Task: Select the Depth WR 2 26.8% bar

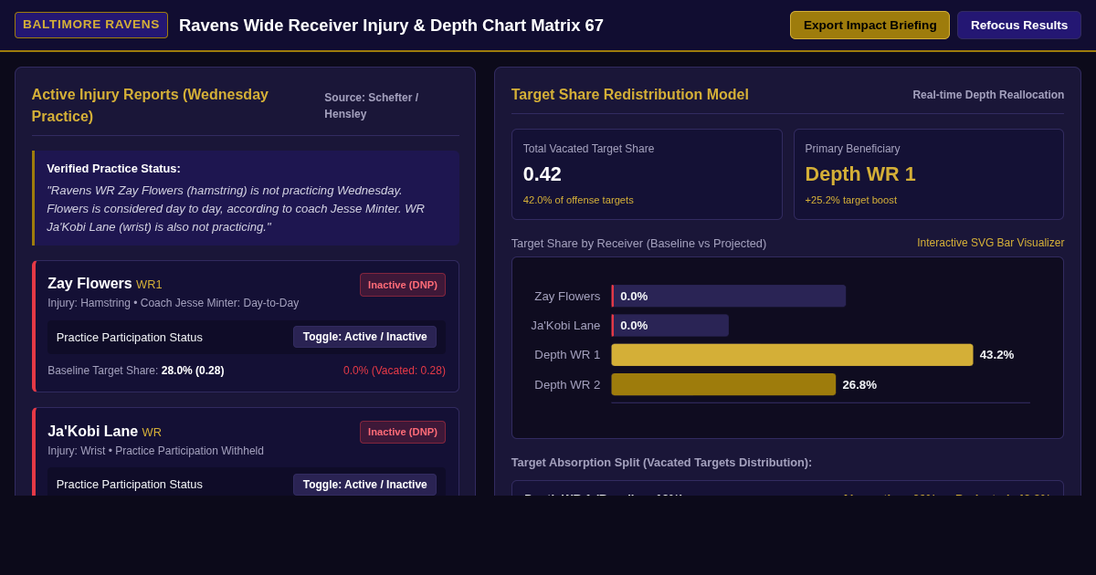Action: [x=723, y=384]
